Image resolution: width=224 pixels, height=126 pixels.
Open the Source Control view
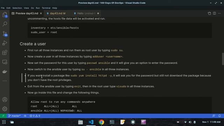point(5,34)
